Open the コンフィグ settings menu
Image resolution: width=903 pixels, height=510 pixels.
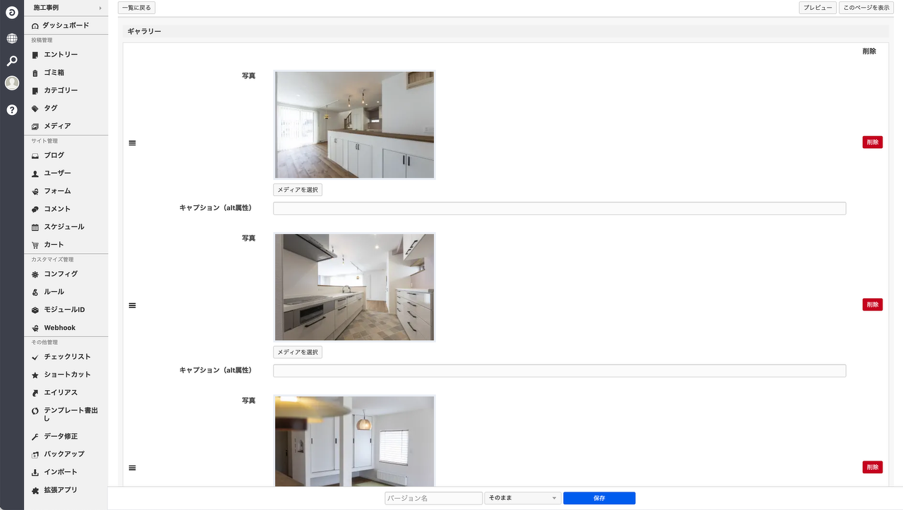(61, 274)
